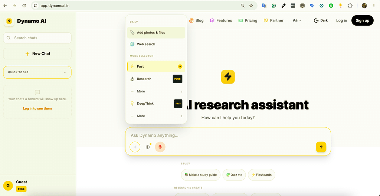380x196 pixels.
Task: Click the Flashcards suggestion
Action: (x=262, y=174)
